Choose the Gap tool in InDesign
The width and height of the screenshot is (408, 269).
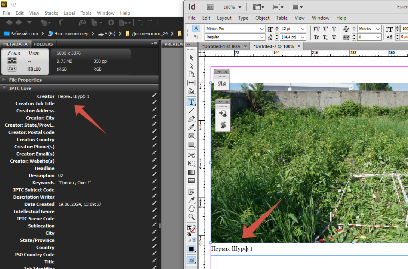[191, 83]
